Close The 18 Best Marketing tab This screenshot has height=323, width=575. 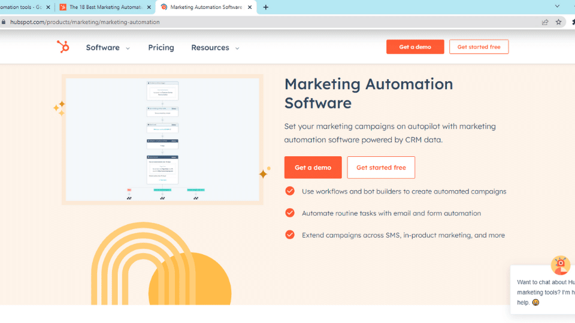click(x=149, y=7)
